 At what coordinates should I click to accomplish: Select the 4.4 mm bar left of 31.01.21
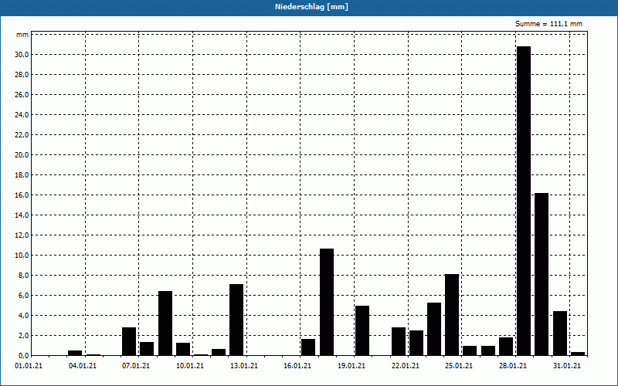click(x=560, y=334)
